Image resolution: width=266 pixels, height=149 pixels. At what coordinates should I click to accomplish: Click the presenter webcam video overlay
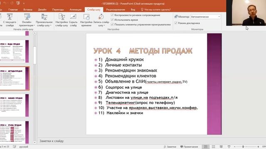pos(246,13)
